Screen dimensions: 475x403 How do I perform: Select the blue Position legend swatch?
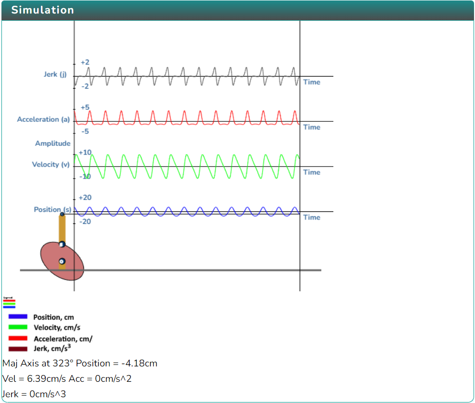18,317
